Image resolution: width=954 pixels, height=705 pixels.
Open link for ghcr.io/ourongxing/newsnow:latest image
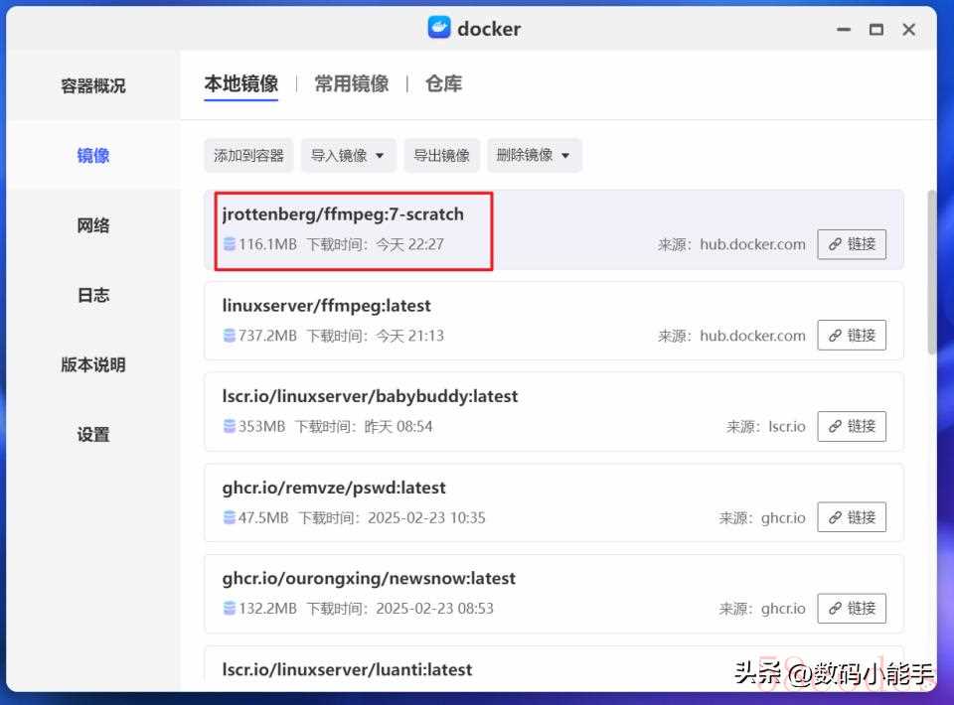point(852,608)
